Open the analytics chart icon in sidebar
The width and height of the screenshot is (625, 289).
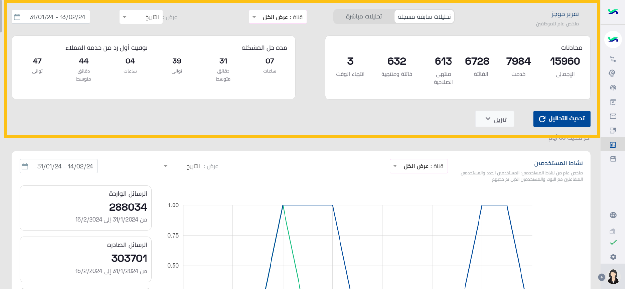(613, 145)
